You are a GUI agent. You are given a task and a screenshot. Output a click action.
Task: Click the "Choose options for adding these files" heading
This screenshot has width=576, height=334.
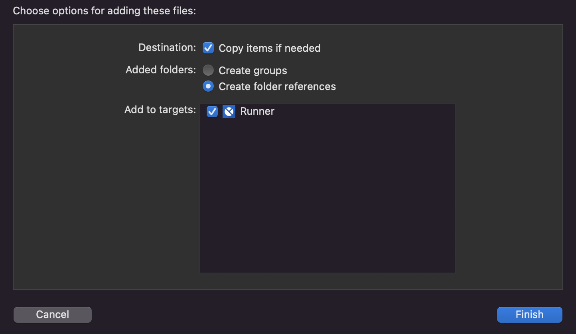coord(105,11)
